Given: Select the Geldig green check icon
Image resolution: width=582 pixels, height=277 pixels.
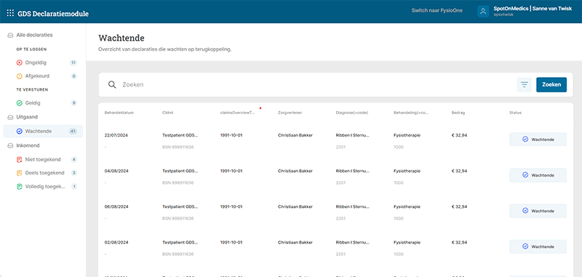Looking at the screenshot, I should pos(20,103).
